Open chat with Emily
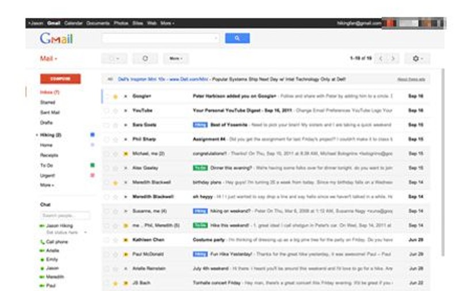 point(52,259)
